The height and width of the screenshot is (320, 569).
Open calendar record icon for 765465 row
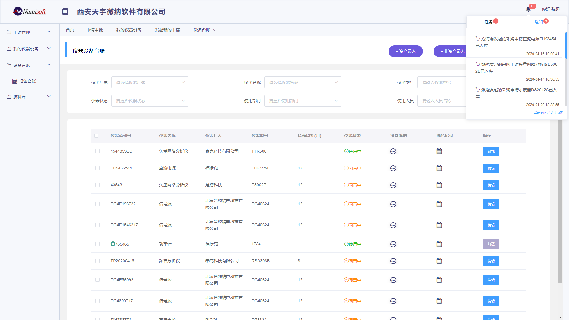coord(439,244)
